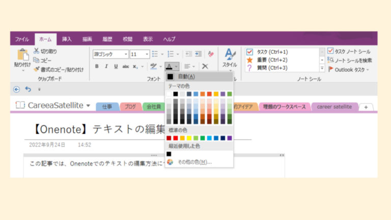This screenshot has height=220, width=391.
Task: Click the numbered list icon
Action: click(x=171, y=54)
